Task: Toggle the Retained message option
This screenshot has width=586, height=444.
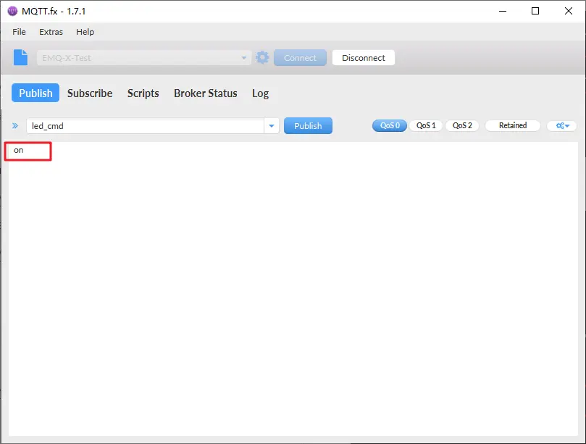Action: [x=513, y=125]
